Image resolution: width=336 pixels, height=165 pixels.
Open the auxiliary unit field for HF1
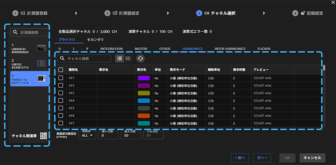click(x=218, y=78)
